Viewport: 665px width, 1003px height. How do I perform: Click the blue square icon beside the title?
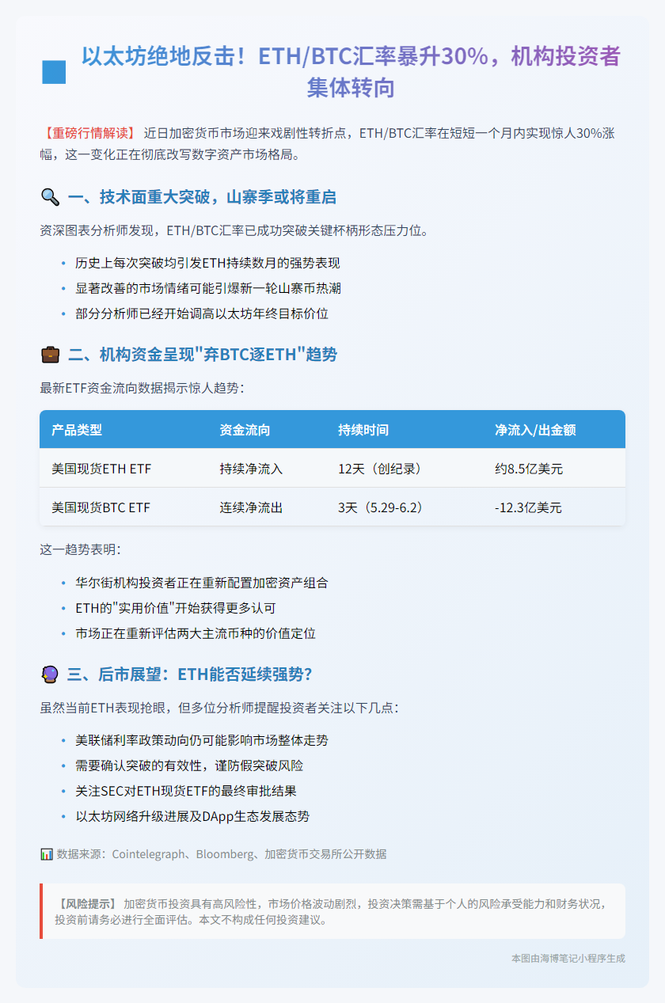pyautogui.click(x=54, y=72)
